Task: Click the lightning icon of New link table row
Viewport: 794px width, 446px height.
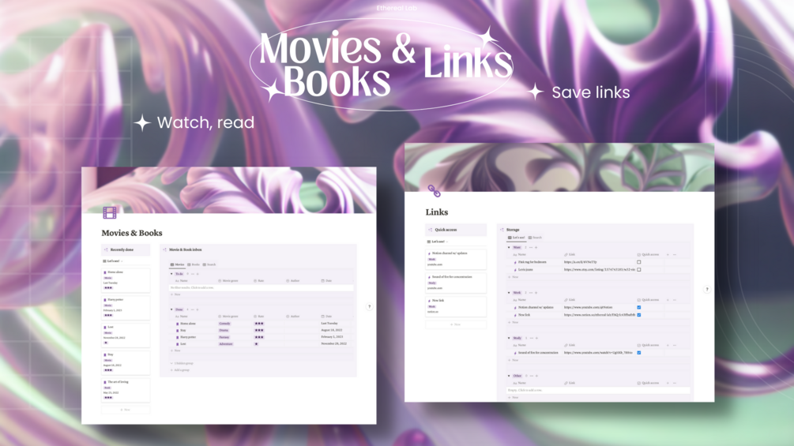Action: click(x=515, y=315)
